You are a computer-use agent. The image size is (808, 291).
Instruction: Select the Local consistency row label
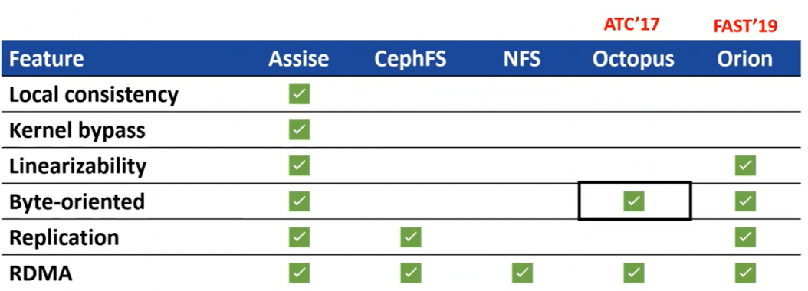pyautogui.click(x=94, y=95)
